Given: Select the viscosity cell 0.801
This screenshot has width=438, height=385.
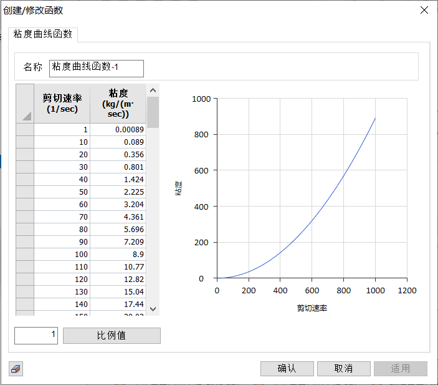Looking at the screenshot, I should 118,167.
